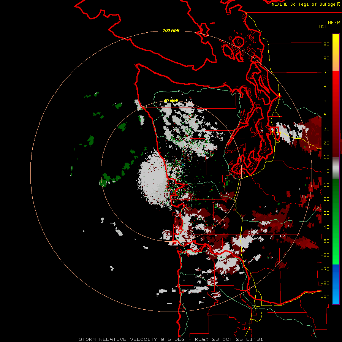Select the -60 value on velocity scale

click(325, 255)
